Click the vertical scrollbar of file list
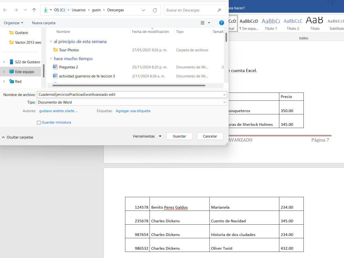 (x=226, y=37)
